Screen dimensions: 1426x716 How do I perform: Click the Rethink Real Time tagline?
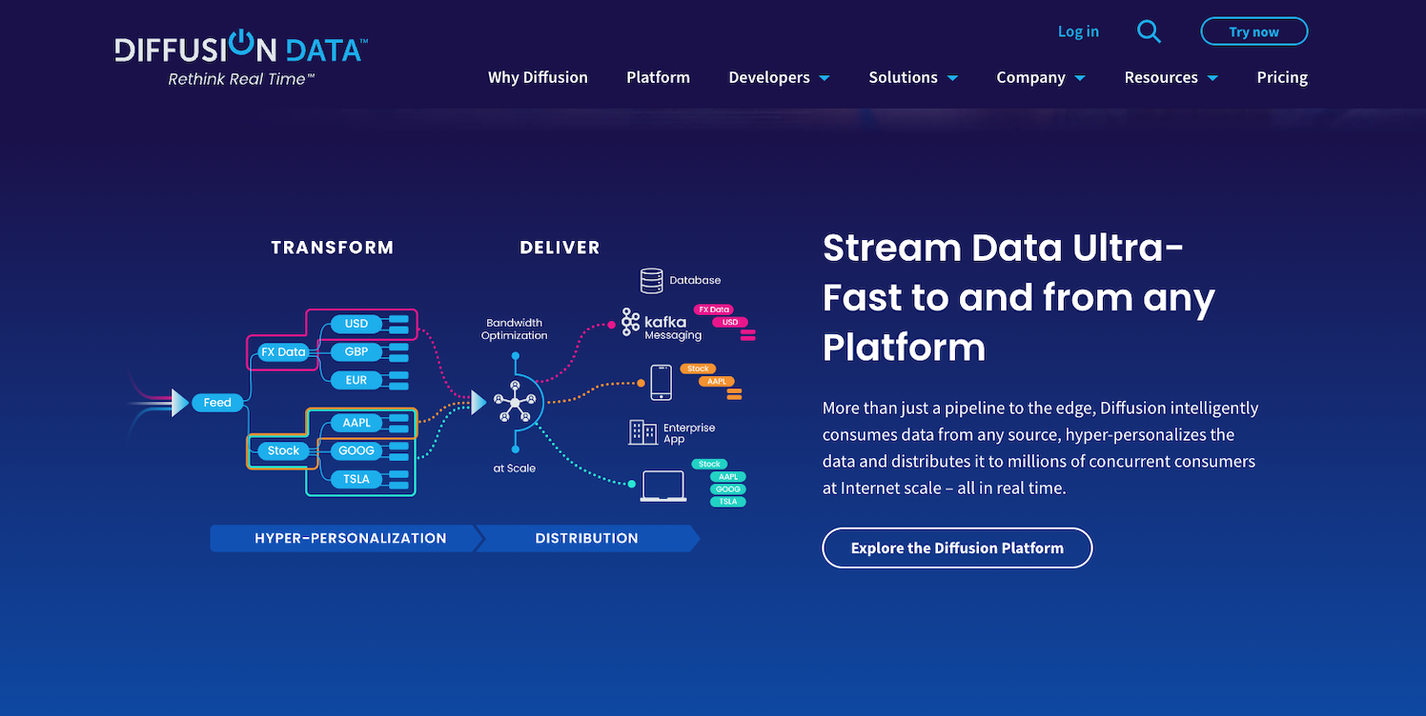[241, 79]
